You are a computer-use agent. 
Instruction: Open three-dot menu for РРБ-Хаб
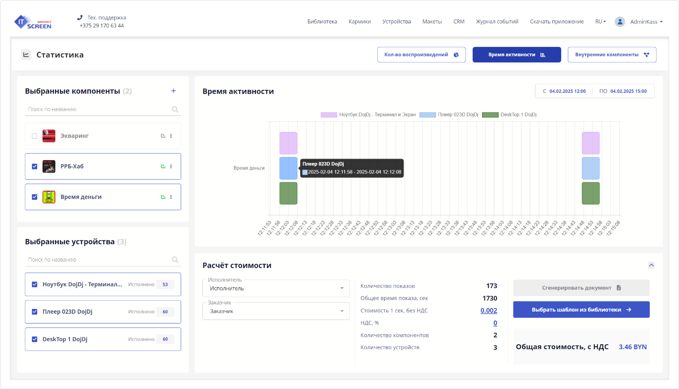(x=171, y=166)
